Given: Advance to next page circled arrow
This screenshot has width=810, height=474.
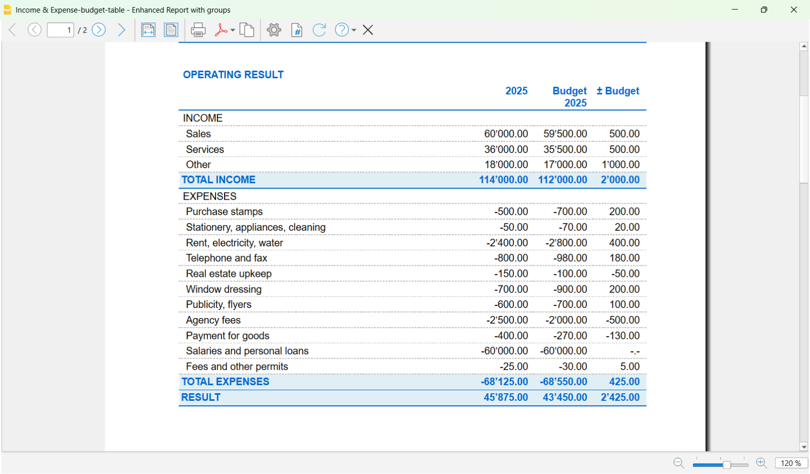Looking at the screenshot, I should pyautogui.click(x=99, y=30).
